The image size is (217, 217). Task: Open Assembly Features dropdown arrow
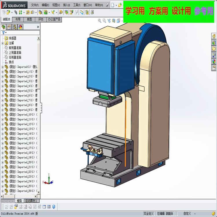click(x=49, y=13)
